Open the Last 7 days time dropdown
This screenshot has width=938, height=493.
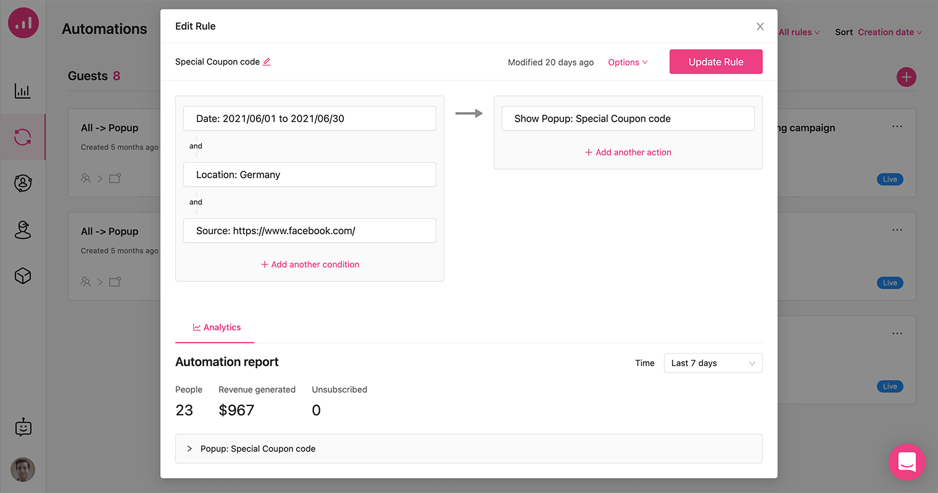[x=713, y=363]
